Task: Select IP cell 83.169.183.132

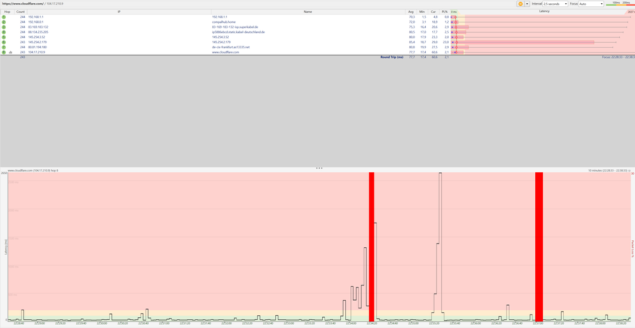Action: pyautogui.click(x=38, y=27)
